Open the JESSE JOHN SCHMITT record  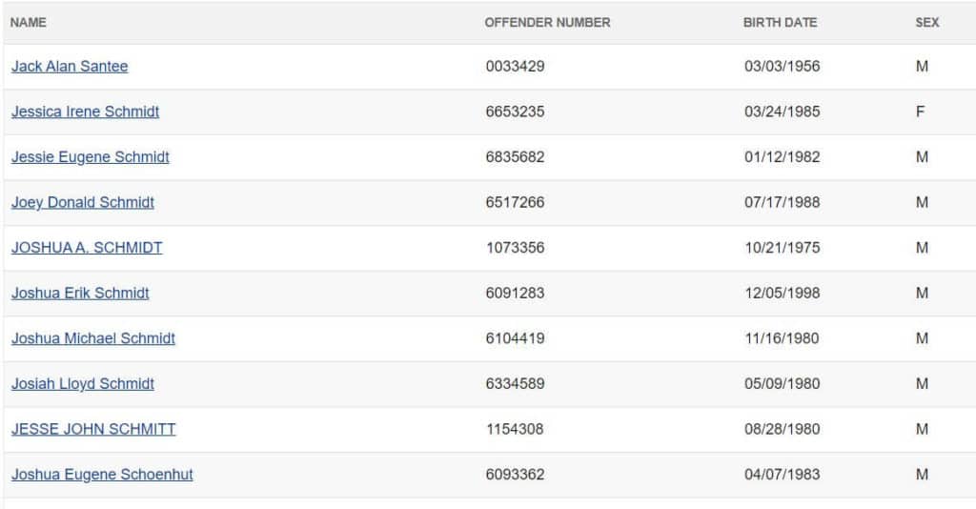coord(93,429)
